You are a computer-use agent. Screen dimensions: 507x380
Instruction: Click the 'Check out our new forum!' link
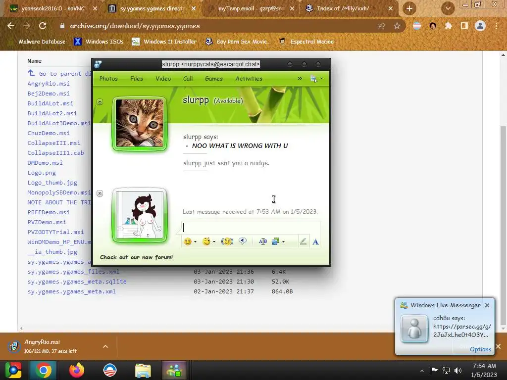tap(137, 257)
